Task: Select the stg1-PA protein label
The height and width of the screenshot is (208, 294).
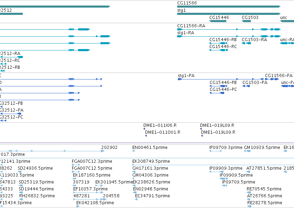Action: (x=186, y=76)
